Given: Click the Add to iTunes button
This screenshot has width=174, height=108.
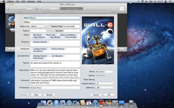Looking at the screenshot, I should point(71,9).
